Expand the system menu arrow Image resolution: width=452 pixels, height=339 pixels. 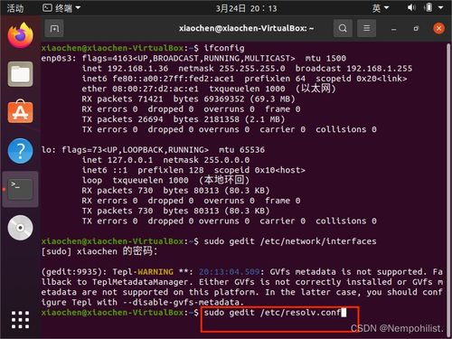440,8
